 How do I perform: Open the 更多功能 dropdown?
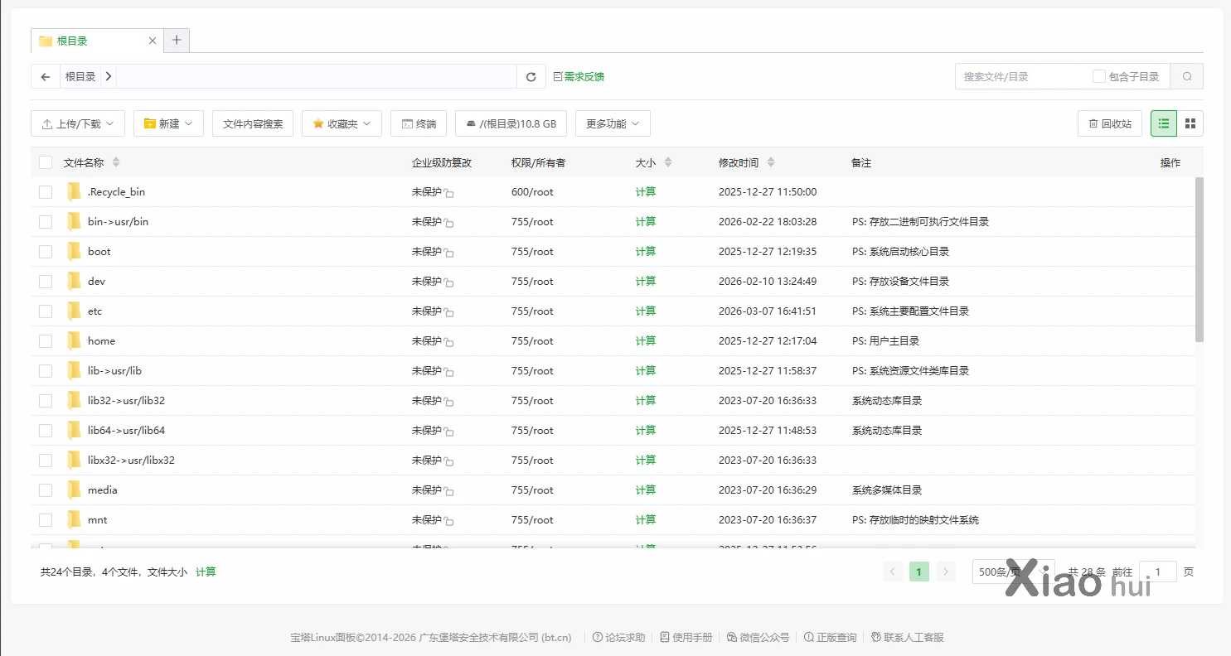point(613,123)
